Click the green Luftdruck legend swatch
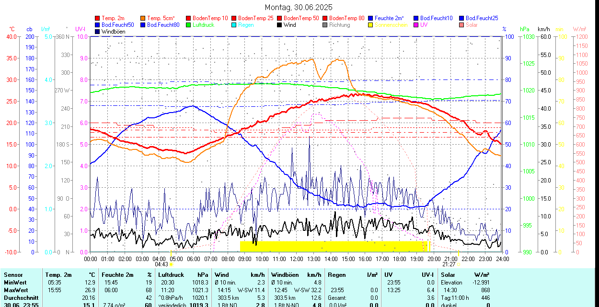Viewport: 599px width, 307px height. click(x=188, y=25)
